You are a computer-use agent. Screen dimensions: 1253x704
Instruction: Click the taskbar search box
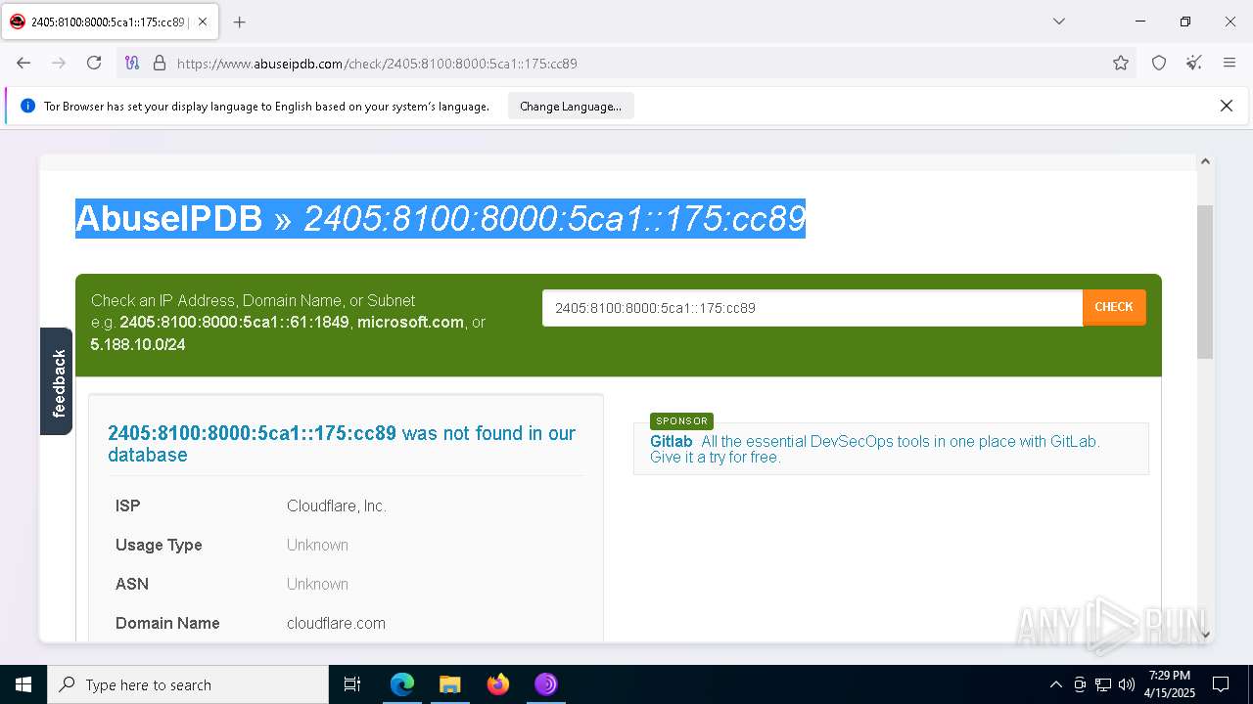[x=188, y=684]
